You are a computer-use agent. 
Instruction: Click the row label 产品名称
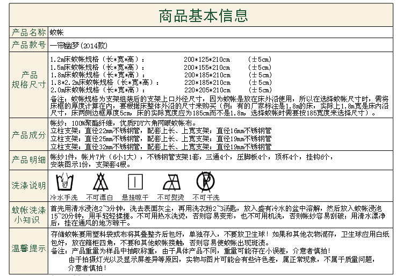(28, 33)
